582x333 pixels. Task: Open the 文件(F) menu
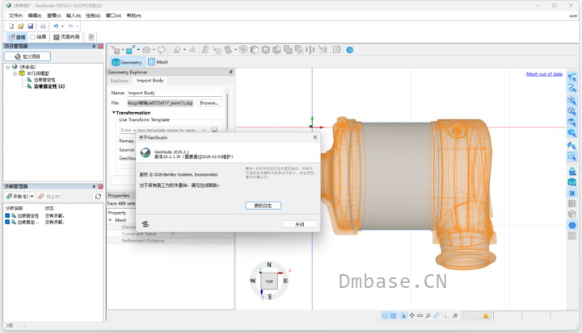pyautogui.click(x=15, y=15)
